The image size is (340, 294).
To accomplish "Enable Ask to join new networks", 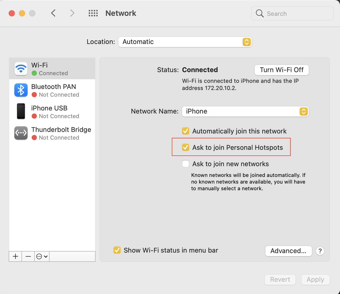I will (x=186, y=164).
